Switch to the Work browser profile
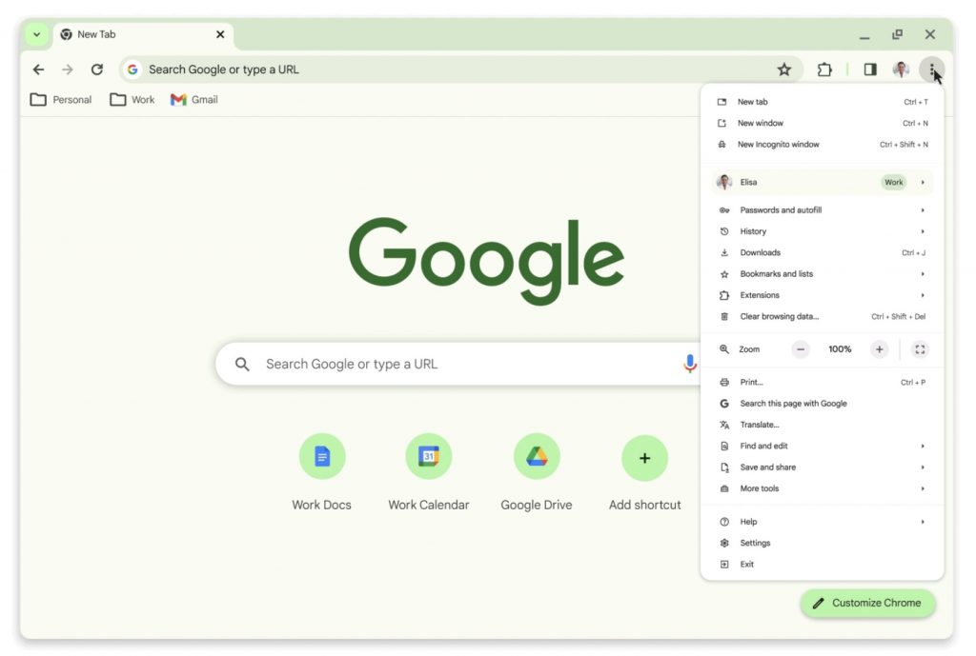976x656 pixels. 893,182
